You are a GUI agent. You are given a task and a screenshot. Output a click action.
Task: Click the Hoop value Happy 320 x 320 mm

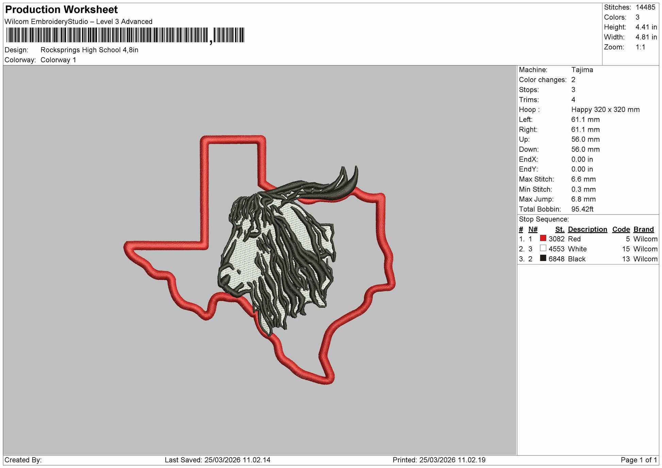tap(605, 110)
